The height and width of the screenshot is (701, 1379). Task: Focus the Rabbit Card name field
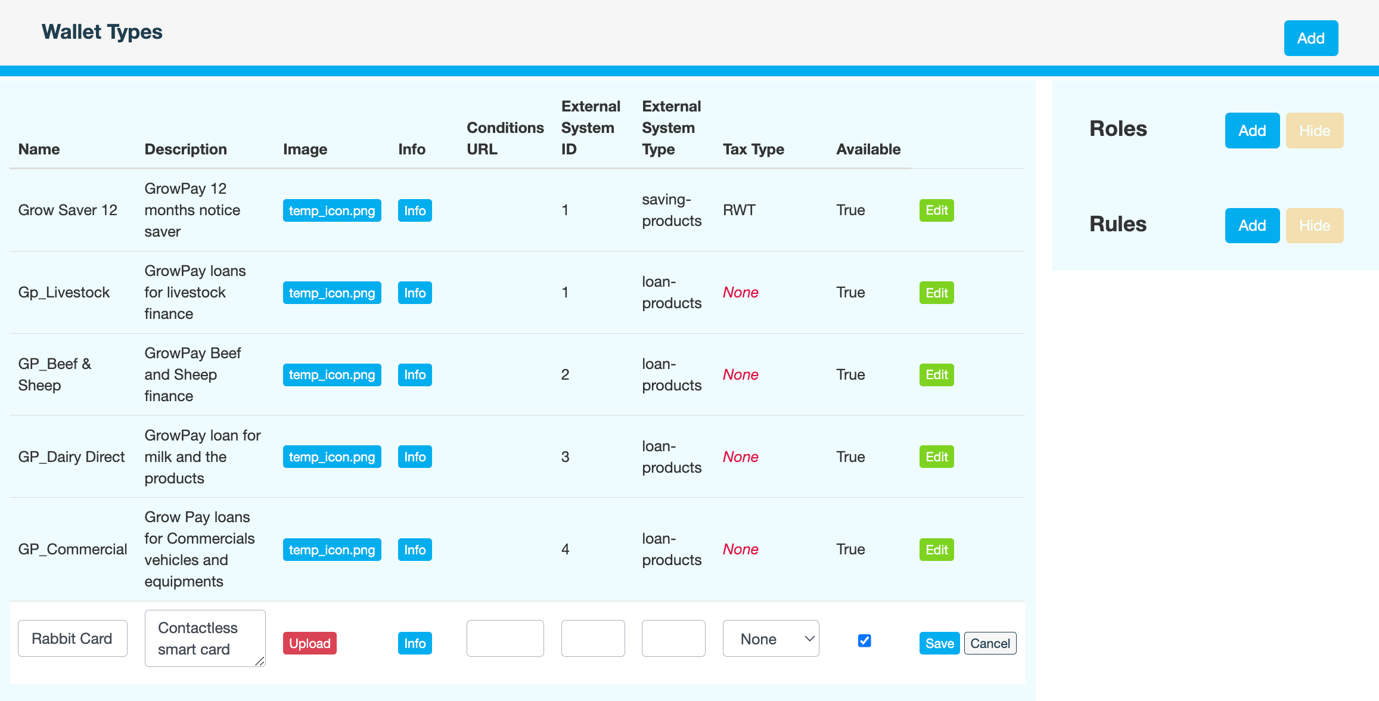tap(73, 638)
